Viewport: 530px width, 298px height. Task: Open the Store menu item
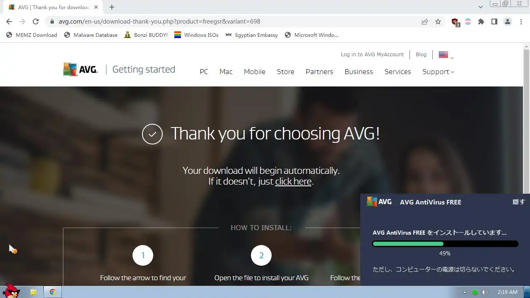click(x=285, y=72)
